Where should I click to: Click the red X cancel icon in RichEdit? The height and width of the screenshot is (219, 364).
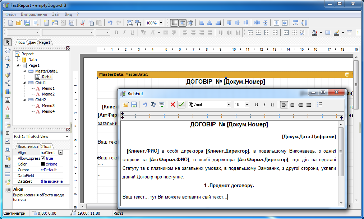(x=173, y=104)
